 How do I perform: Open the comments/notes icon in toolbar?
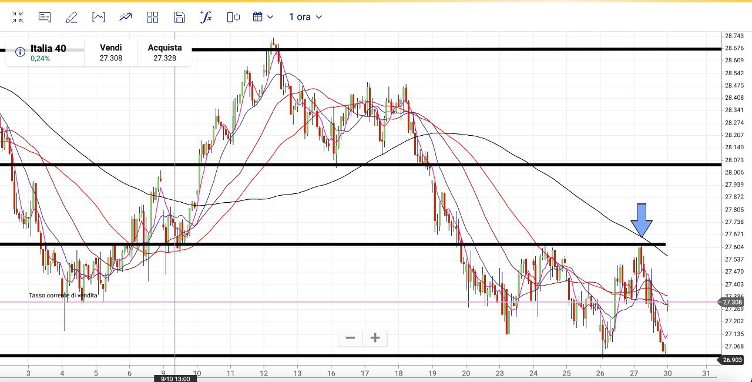coord(45,17)
